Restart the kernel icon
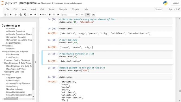181x102 pixels. (54, 14)
